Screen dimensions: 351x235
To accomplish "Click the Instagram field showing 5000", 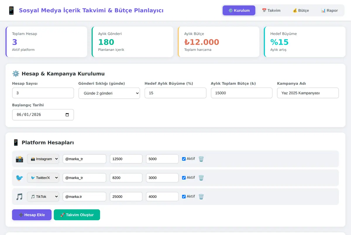I will point(162,159).
